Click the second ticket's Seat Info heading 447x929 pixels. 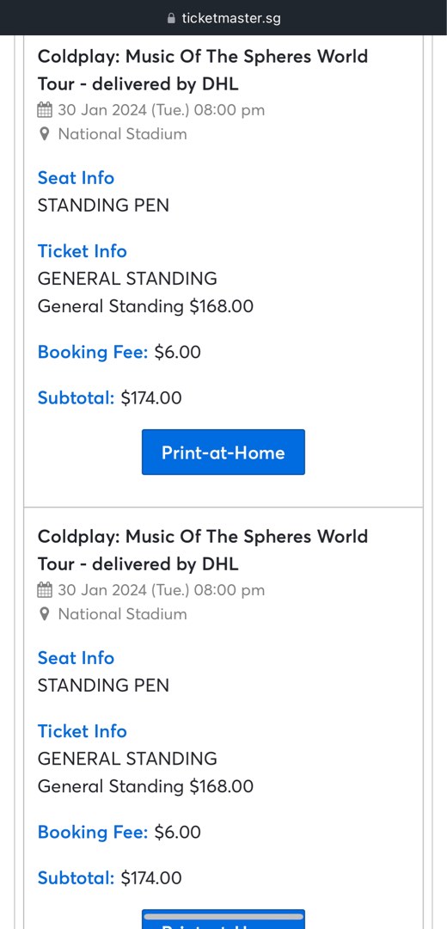click(x=76, y=658)
